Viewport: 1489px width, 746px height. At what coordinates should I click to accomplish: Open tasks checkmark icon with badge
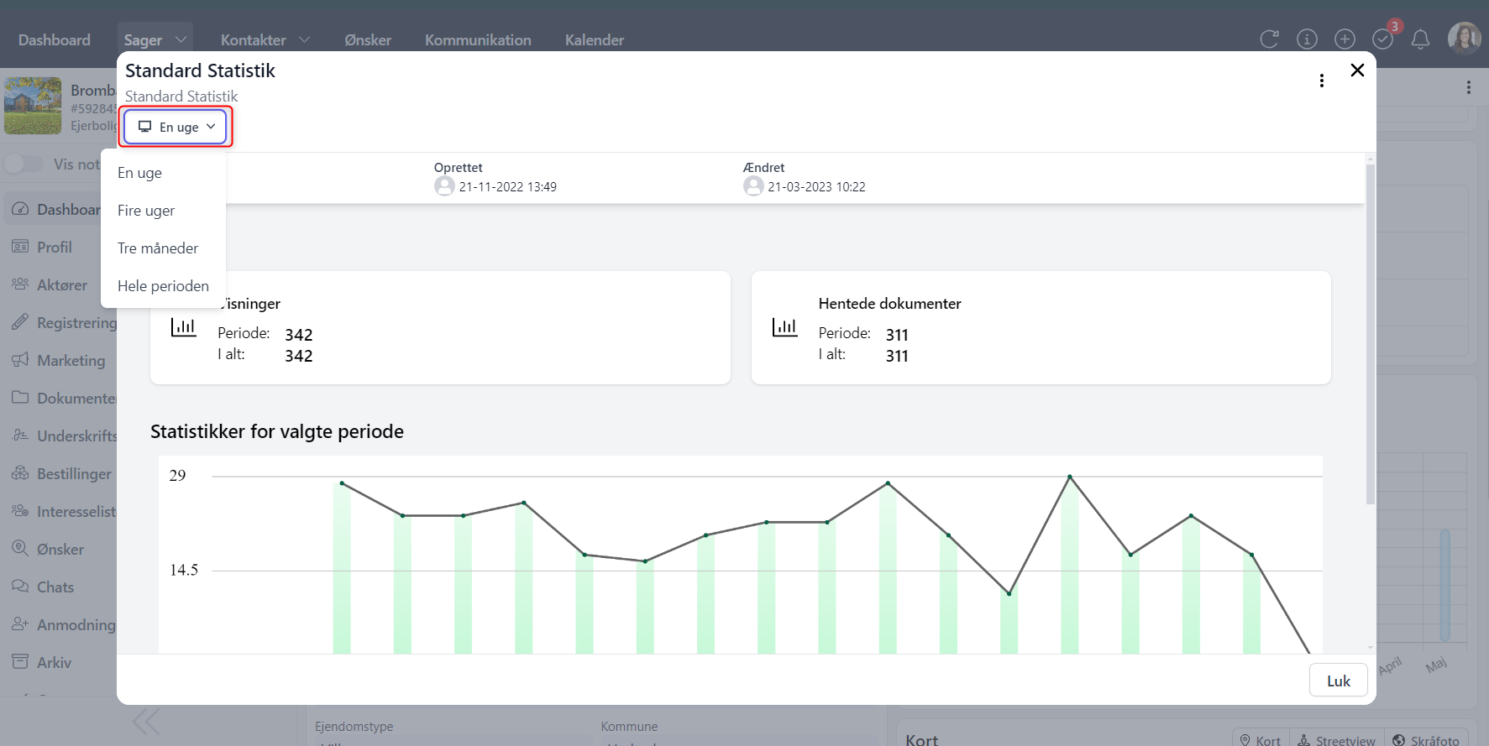(1382, 39)
